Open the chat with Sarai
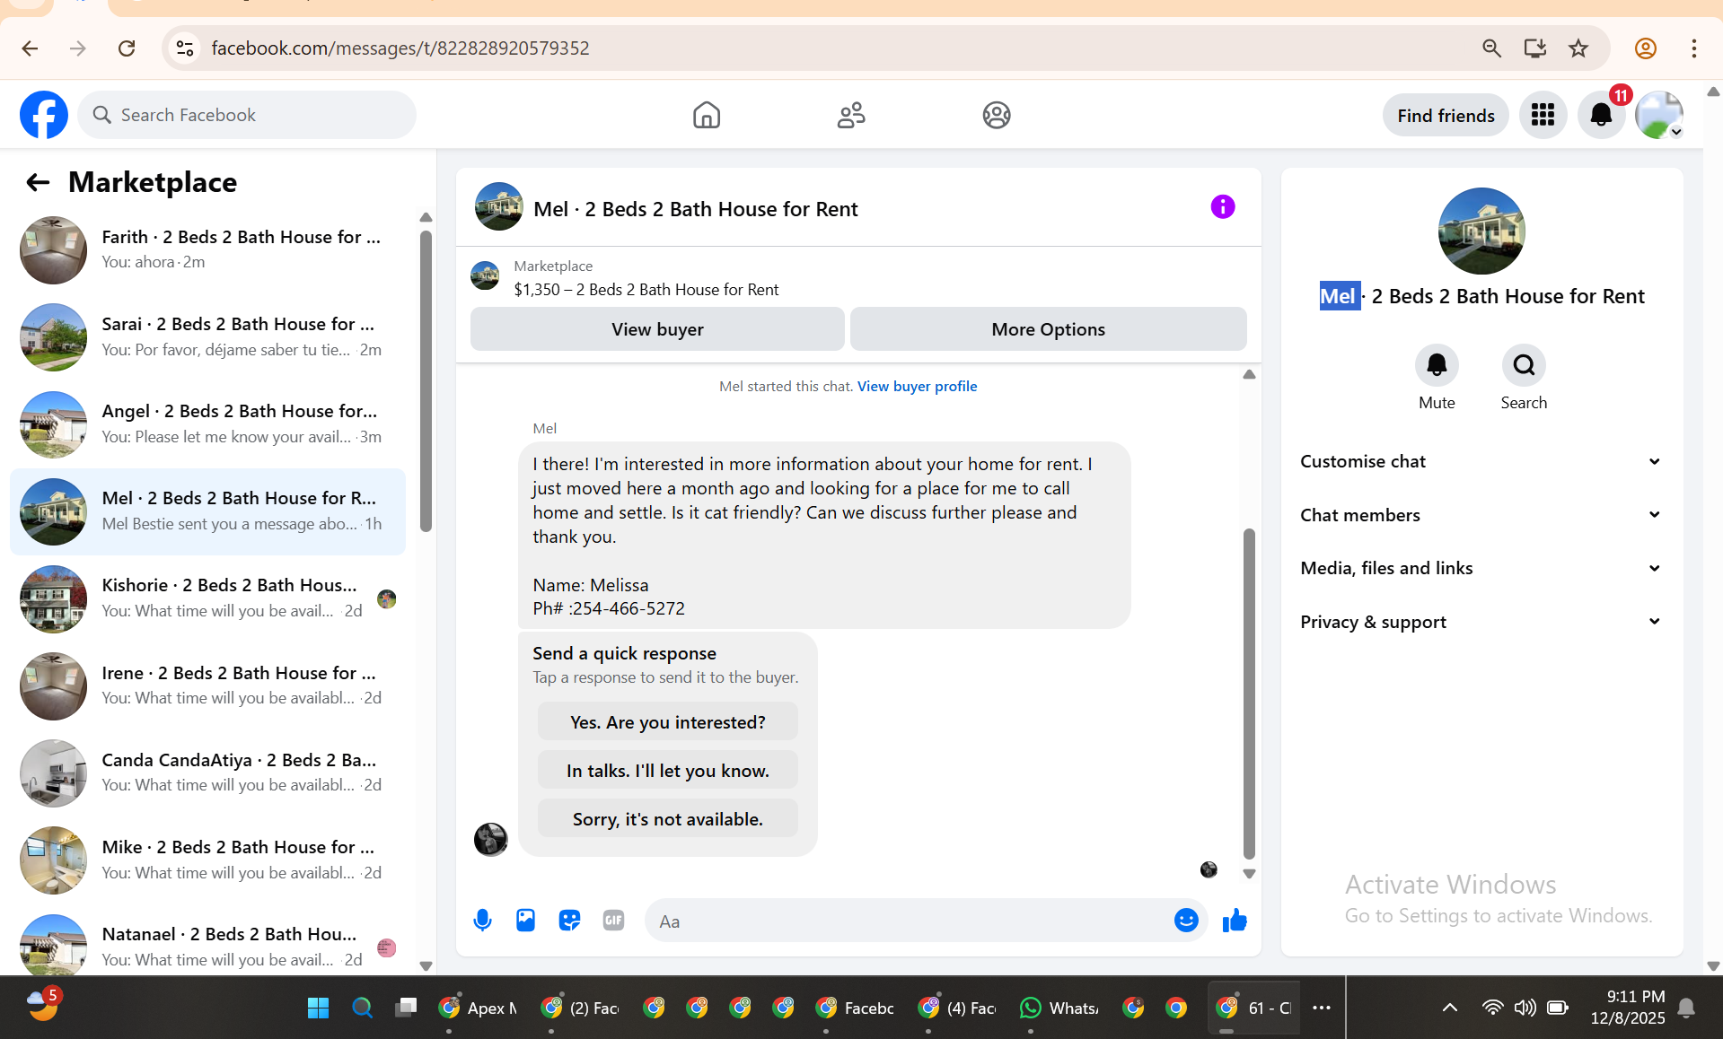This screenshot has width=1723, height=1039. click(208, 337)
